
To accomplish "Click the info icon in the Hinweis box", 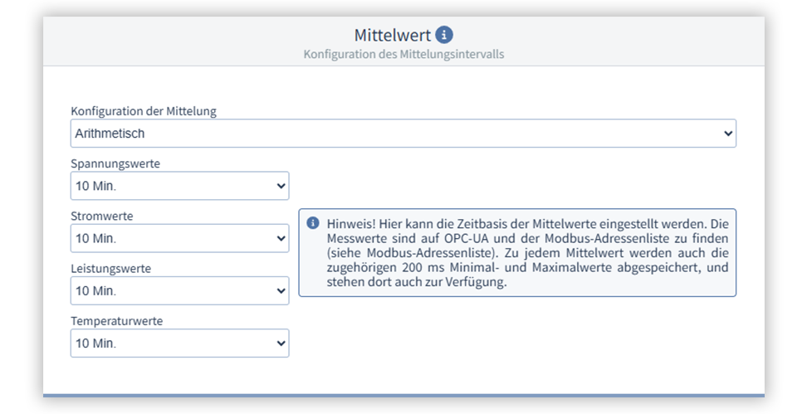I will tap(313, 223).
